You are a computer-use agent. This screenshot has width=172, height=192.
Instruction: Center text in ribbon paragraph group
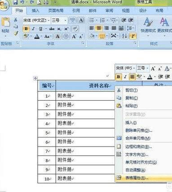click(99, 28)
